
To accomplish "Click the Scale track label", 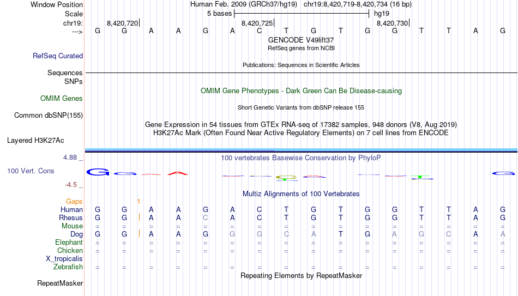I will 74,14.
